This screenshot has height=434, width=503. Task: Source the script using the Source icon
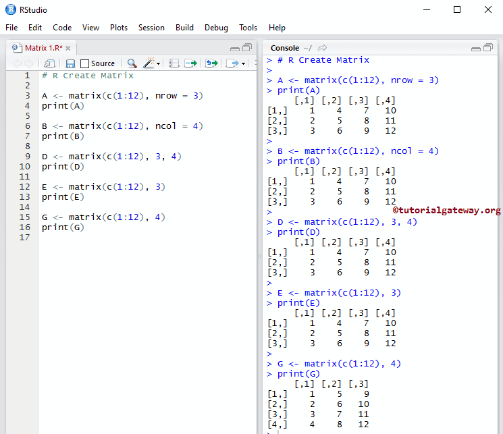coord(232,63)
